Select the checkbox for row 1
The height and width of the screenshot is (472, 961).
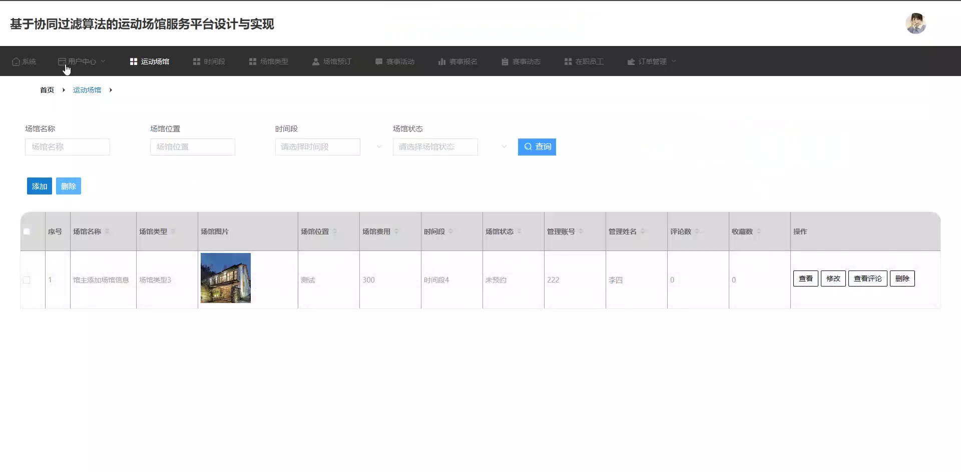click(27, 280)
